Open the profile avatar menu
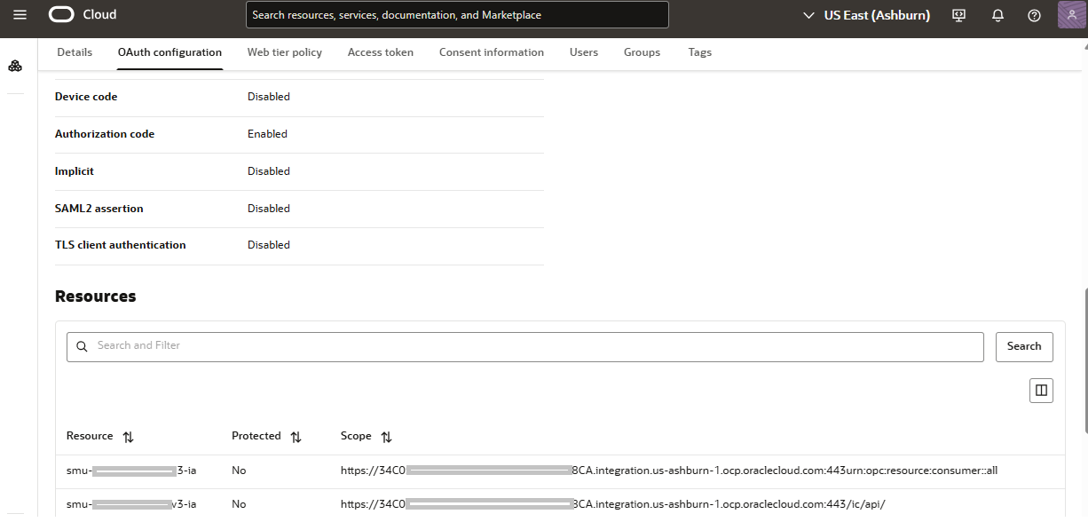Screen dimensions: 1088x522 click(1071, 15)
